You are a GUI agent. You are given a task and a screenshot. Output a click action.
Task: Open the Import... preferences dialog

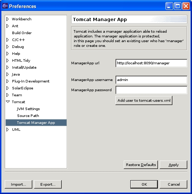tap(19, 184)
